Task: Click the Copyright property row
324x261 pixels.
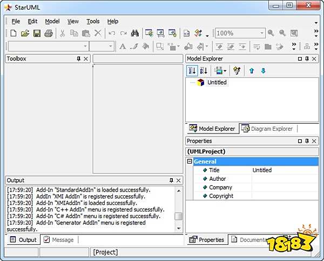Action: [x=256, y=196]
